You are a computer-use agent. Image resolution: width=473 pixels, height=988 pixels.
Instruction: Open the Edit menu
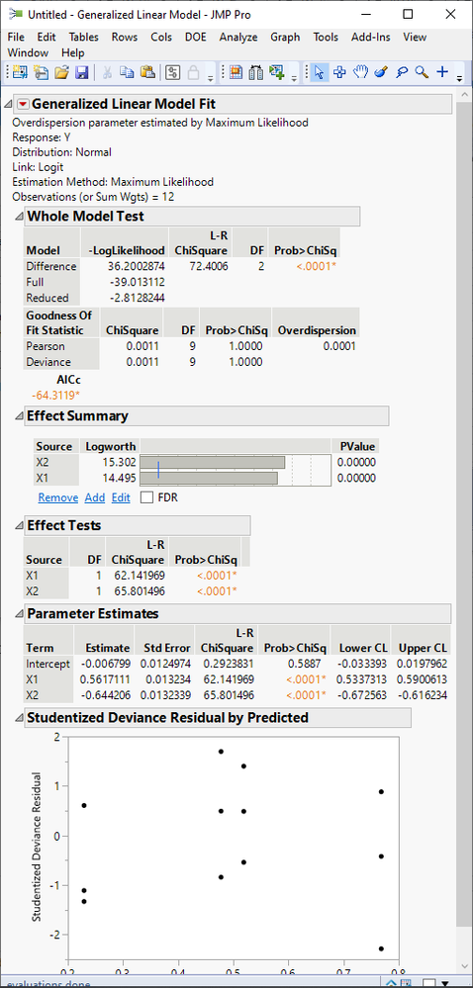47,38
